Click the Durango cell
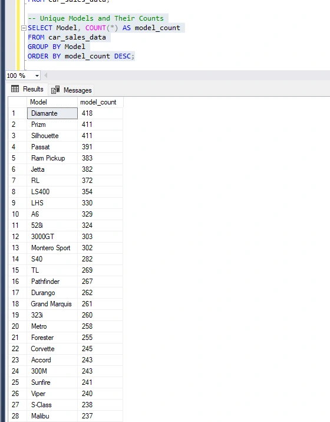This screenshot has width=330, height=422. (52, 293)
